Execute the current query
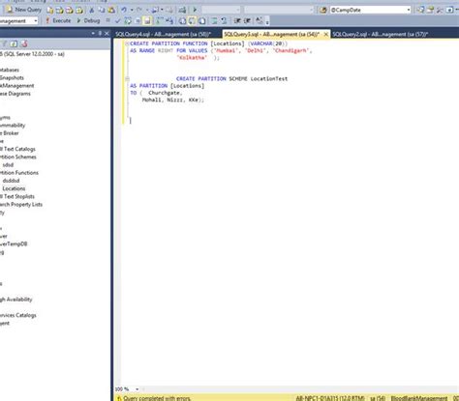459x401 pixels. (58, 21)
